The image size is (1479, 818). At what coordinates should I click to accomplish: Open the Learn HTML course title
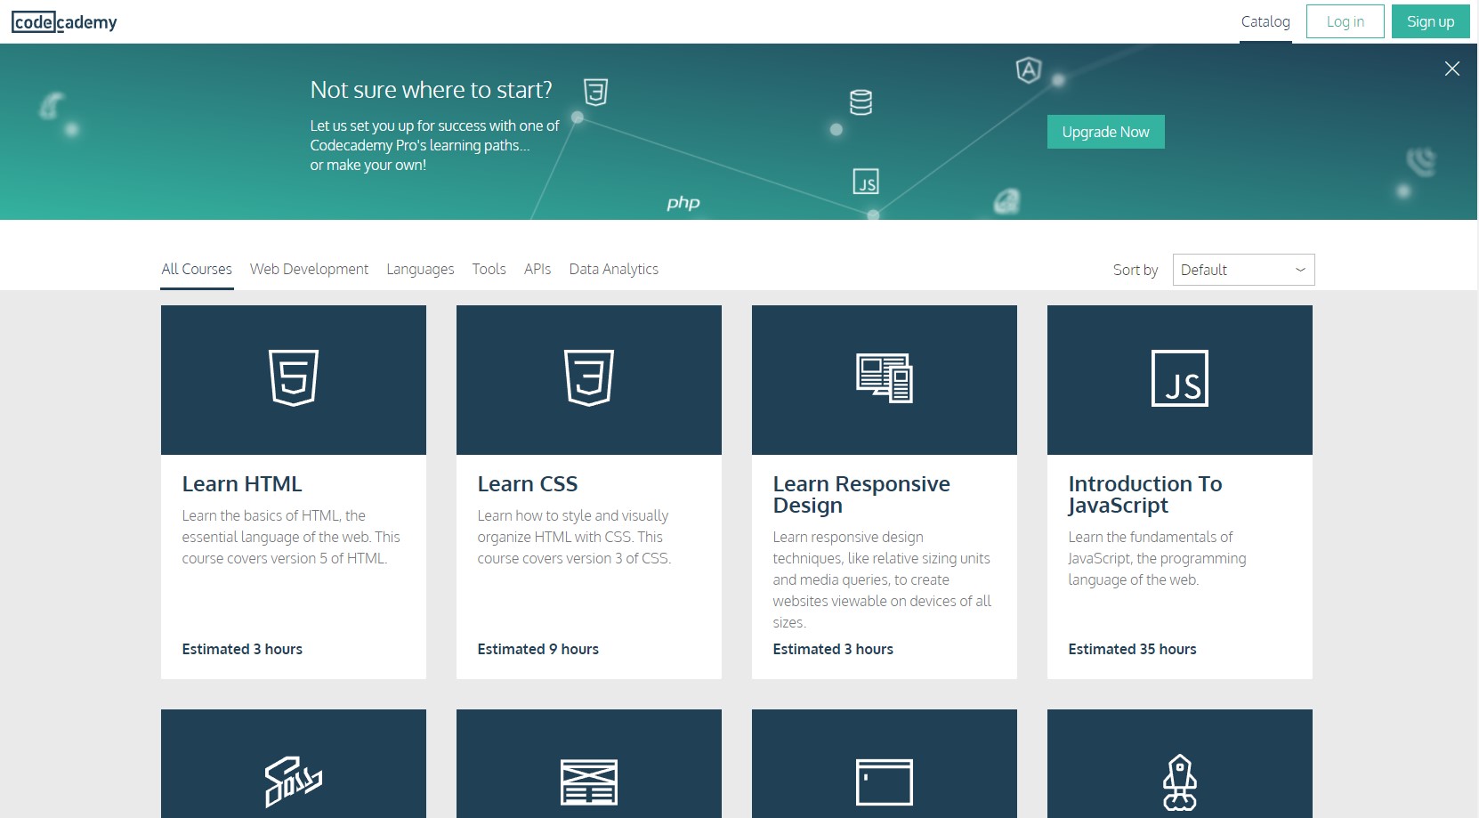[x=242, y=484]
